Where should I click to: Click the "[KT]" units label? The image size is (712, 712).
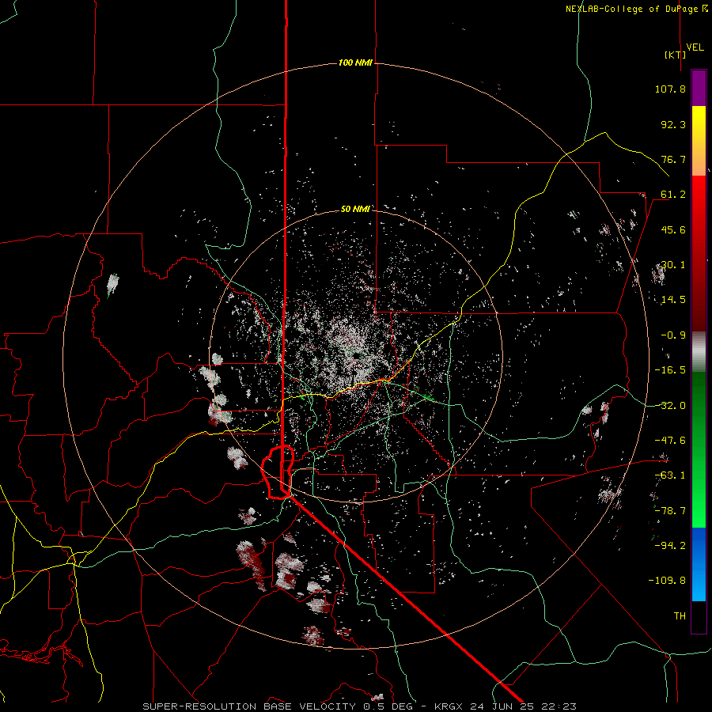tap(675, 55)
